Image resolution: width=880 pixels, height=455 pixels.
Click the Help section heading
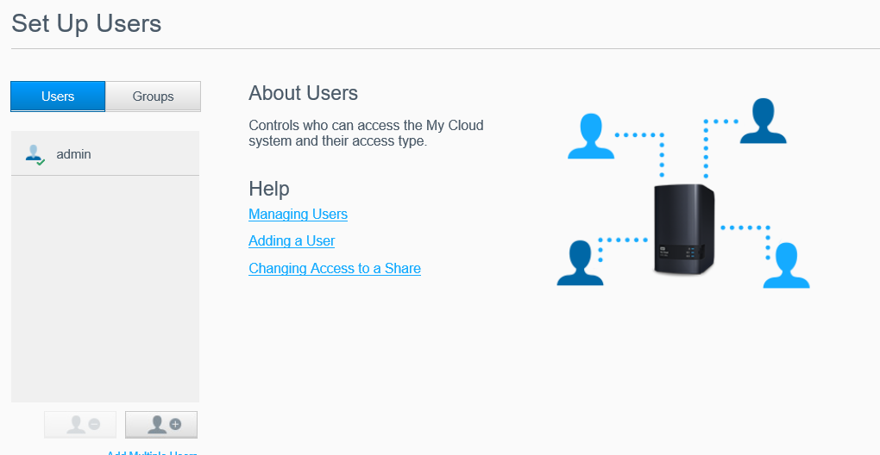[269, 189]
